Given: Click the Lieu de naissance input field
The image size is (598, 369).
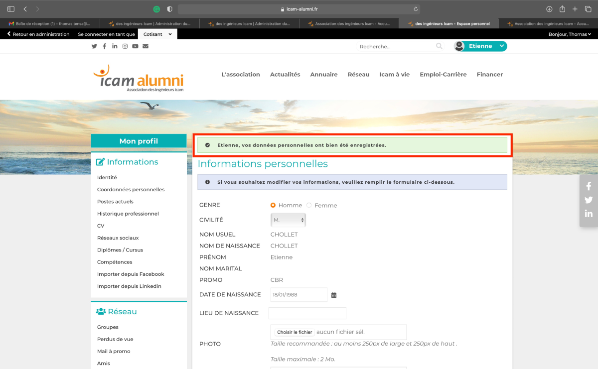Looking at the screenshot, I should click(307, 313).
